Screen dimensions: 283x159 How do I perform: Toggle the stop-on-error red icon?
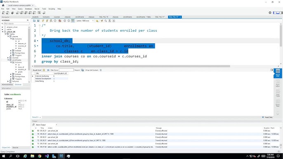(60, 21)
